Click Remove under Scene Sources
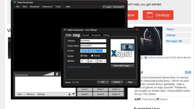 (31, 94)
